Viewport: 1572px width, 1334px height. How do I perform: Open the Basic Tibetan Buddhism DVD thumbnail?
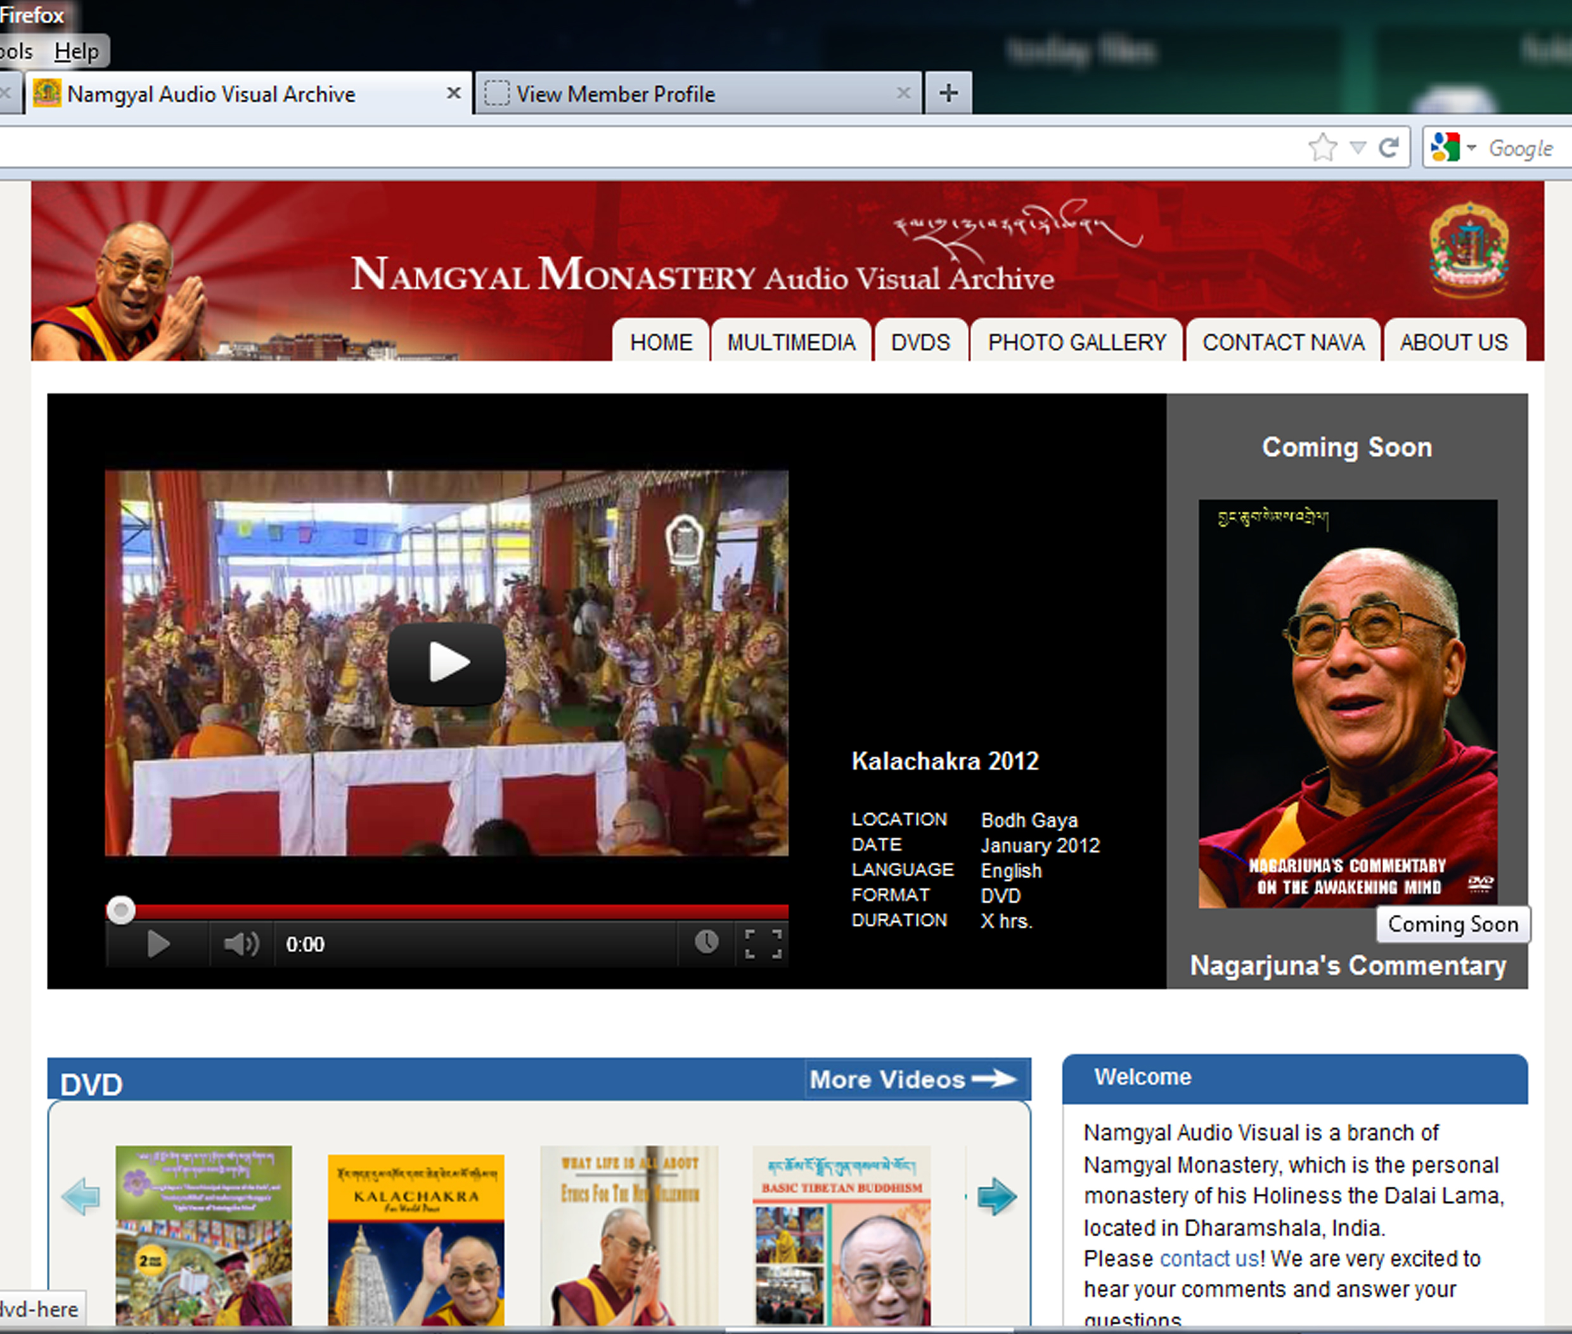click(x=842, y=1236)
